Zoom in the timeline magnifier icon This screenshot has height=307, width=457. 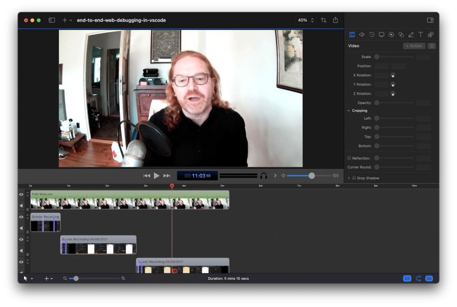pos(123,278)
